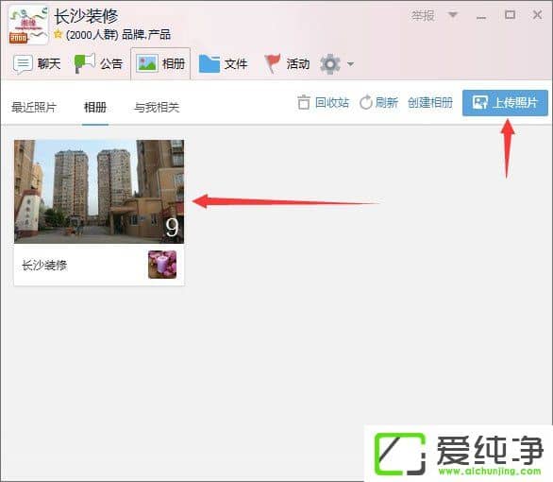Click the 长沙装修 group title
This screenshot has height=482, width=553.
(x=86, y=16)
